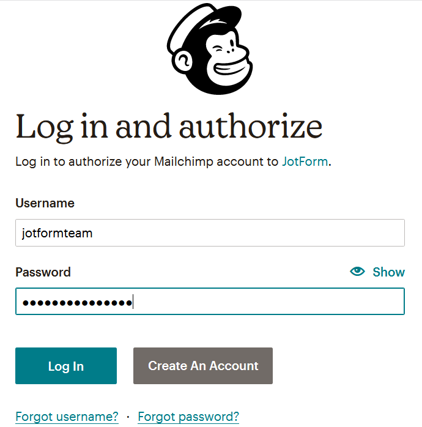Follow the JotForm link
The height and width of the screenshot is (427, 422).
[x=305, y=162]
